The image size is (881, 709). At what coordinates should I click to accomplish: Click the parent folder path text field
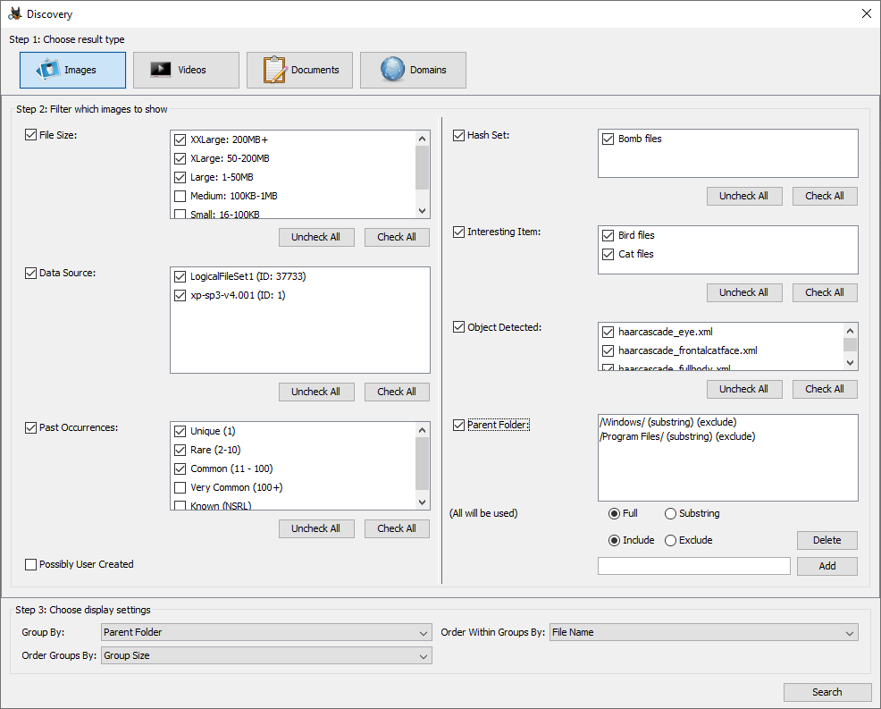(x=693, y=566)
